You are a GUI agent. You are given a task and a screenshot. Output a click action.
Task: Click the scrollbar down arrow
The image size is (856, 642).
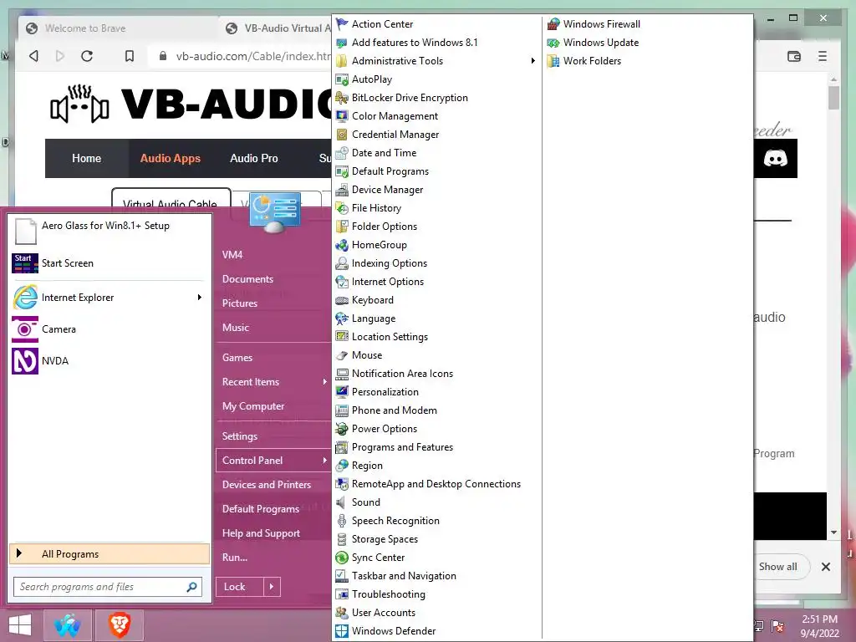coord(833,532)
